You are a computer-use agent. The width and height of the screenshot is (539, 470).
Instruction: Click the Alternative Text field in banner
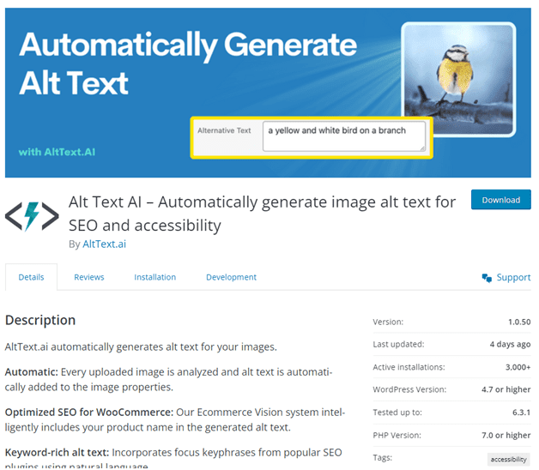coord(344,136)
